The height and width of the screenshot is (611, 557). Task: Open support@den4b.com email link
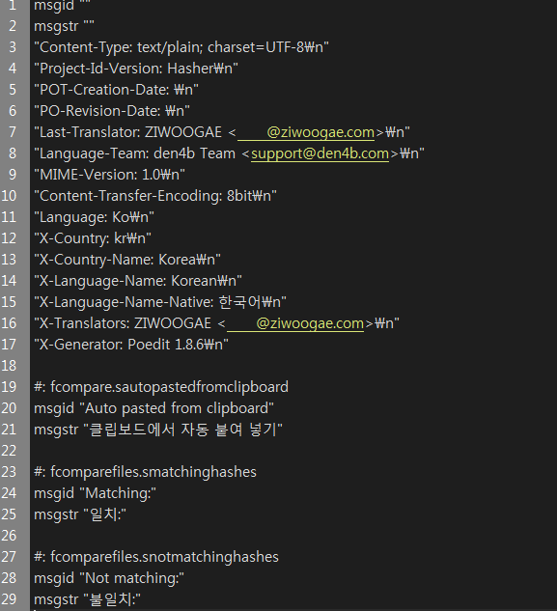[x=320, y=153]
